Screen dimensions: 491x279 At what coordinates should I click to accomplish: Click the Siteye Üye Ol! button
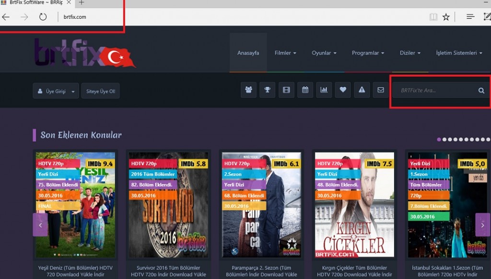click(100, 91)
